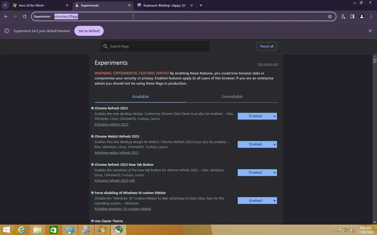
Task: Follow the #chrome-refresh-2023 link
Action: click(111, 125)
